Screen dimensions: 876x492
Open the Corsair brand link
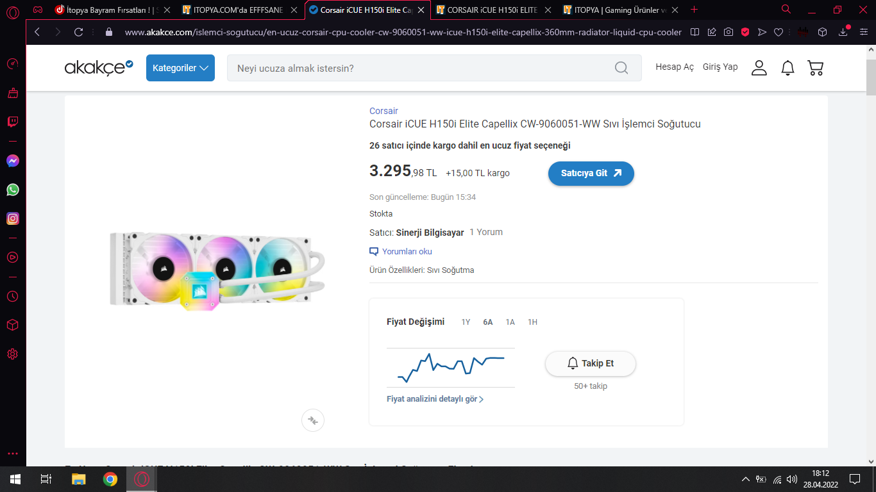pyautogui.click(x=383, y=111)
